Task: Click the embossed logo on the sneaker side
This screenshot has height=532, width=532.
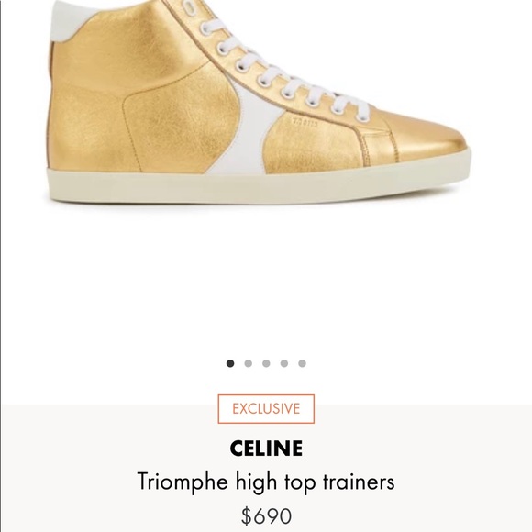Action: [305, 123]
